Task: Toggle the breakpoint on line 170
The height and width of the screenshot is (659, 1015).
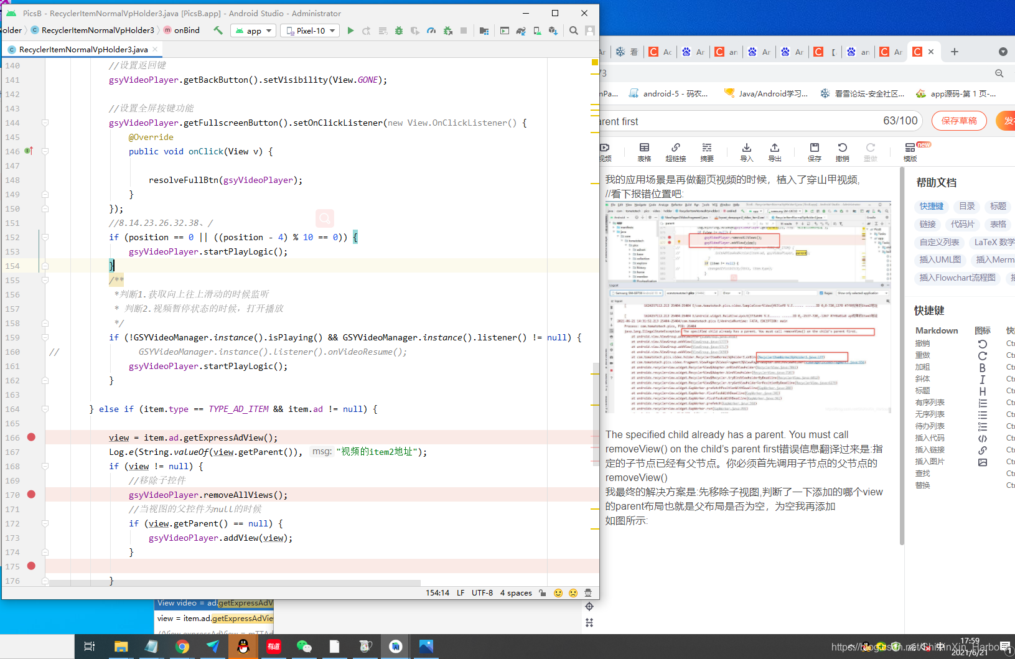Action: click(x=32, y=495)
